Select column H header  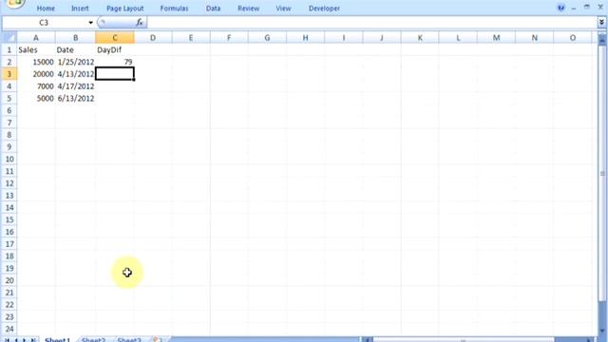tap(305, 38)
